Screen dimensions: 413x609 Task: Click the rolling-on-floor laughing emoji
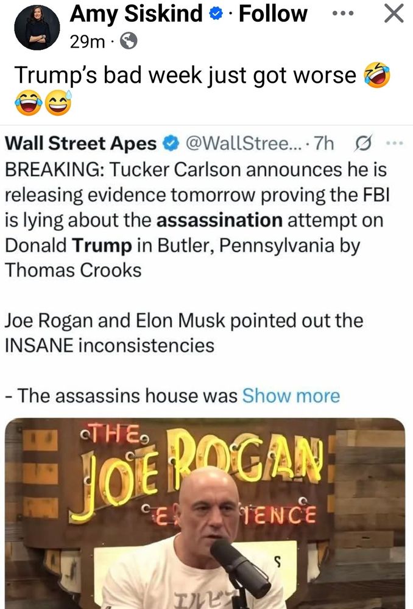click(x=376, y=76)
